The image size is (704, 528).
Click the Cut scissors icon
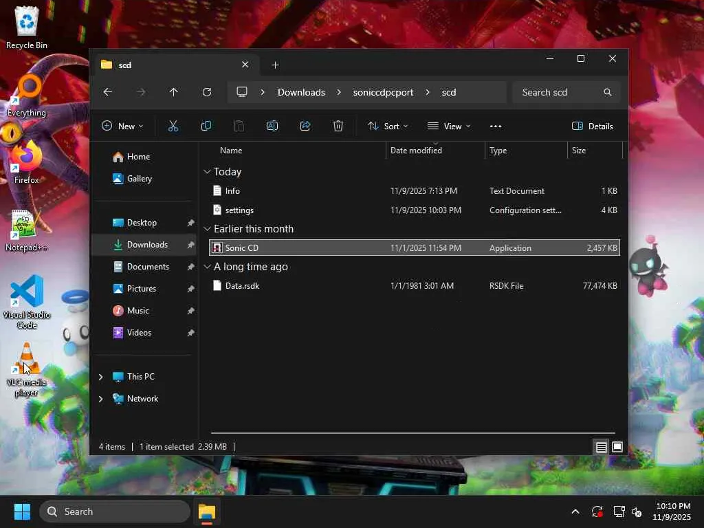tap(173, 126)
